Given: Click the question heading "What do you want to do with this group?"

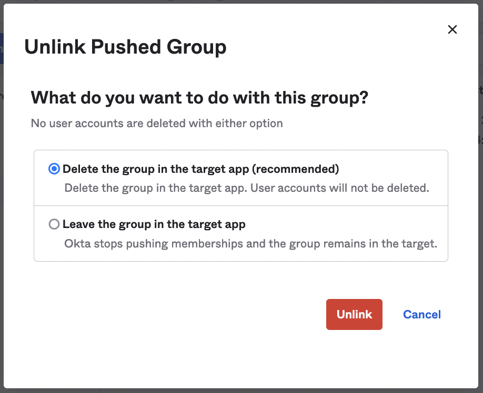Looking at the screenshot, I should pos(200,98).
